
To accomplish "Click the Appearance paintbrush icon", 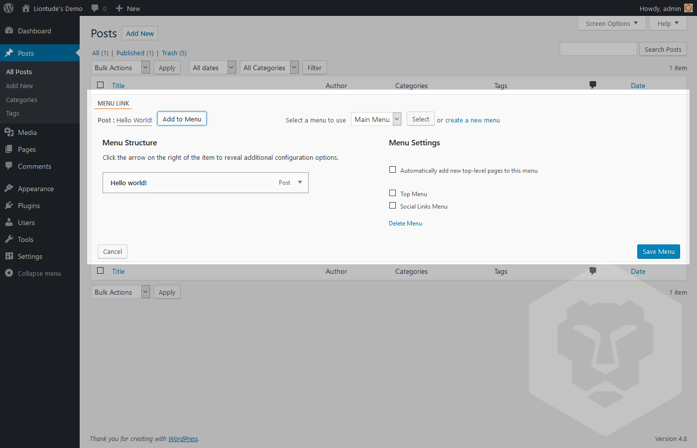I will [9, 189].
